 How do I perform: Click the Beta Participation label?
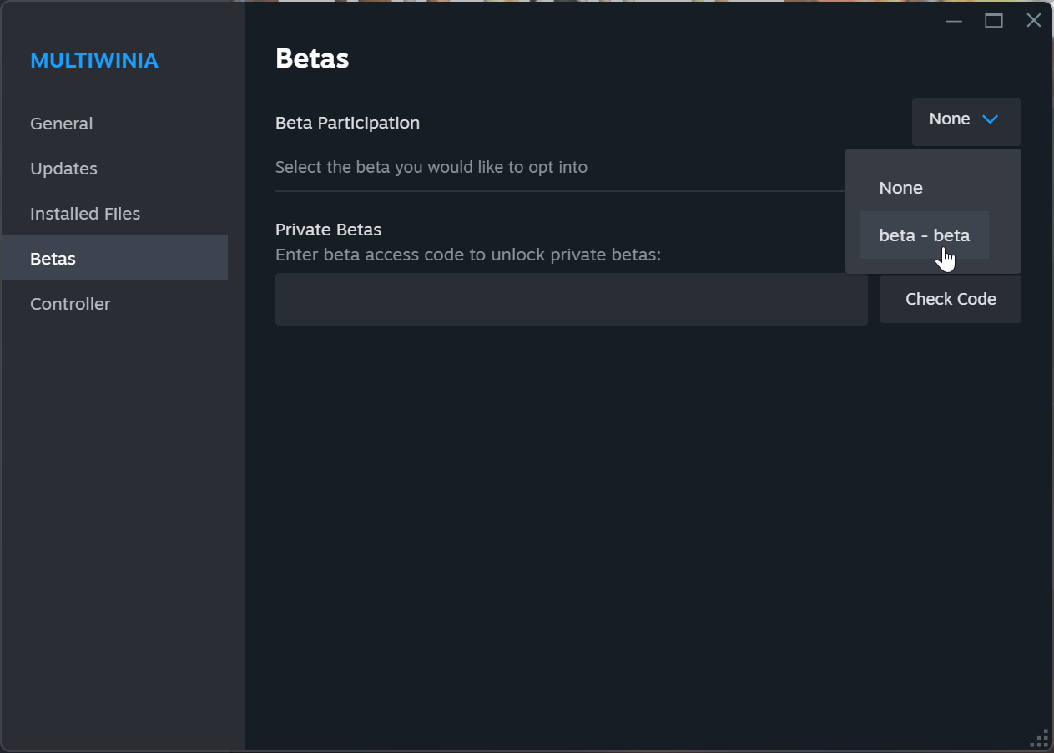click(347, 123)
